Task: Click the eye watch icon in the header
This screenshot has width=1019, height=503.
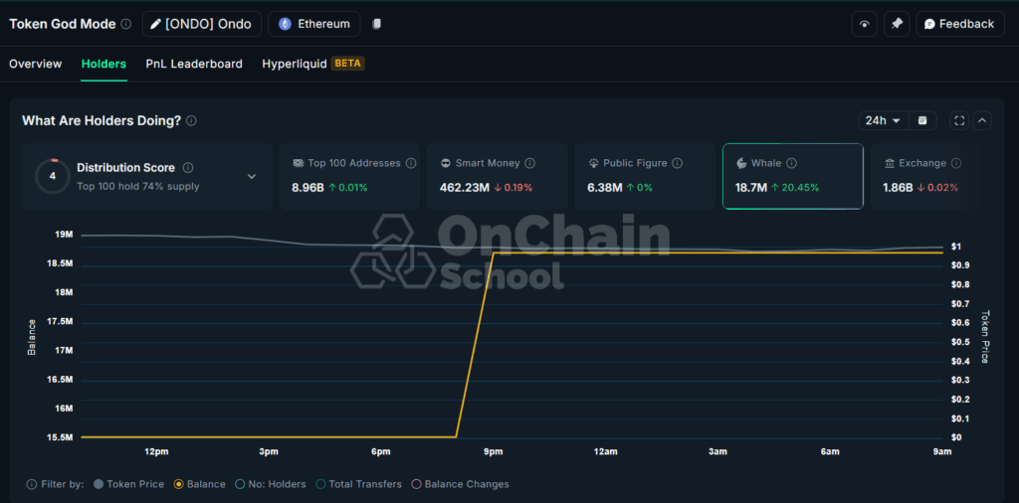Action: click(865, 24)
